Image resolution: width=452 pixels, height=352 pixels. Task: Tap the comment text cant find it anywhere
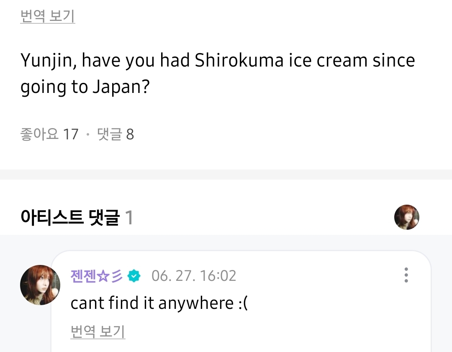tap(159, 303)
